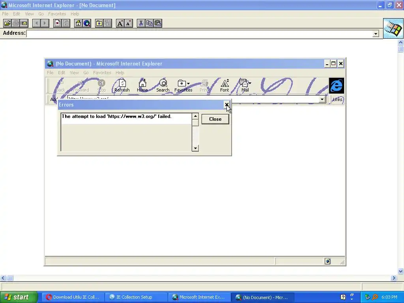Click the Stop page icon with red X
Screen dimensions: 404x303
click(x=58, y=23)
